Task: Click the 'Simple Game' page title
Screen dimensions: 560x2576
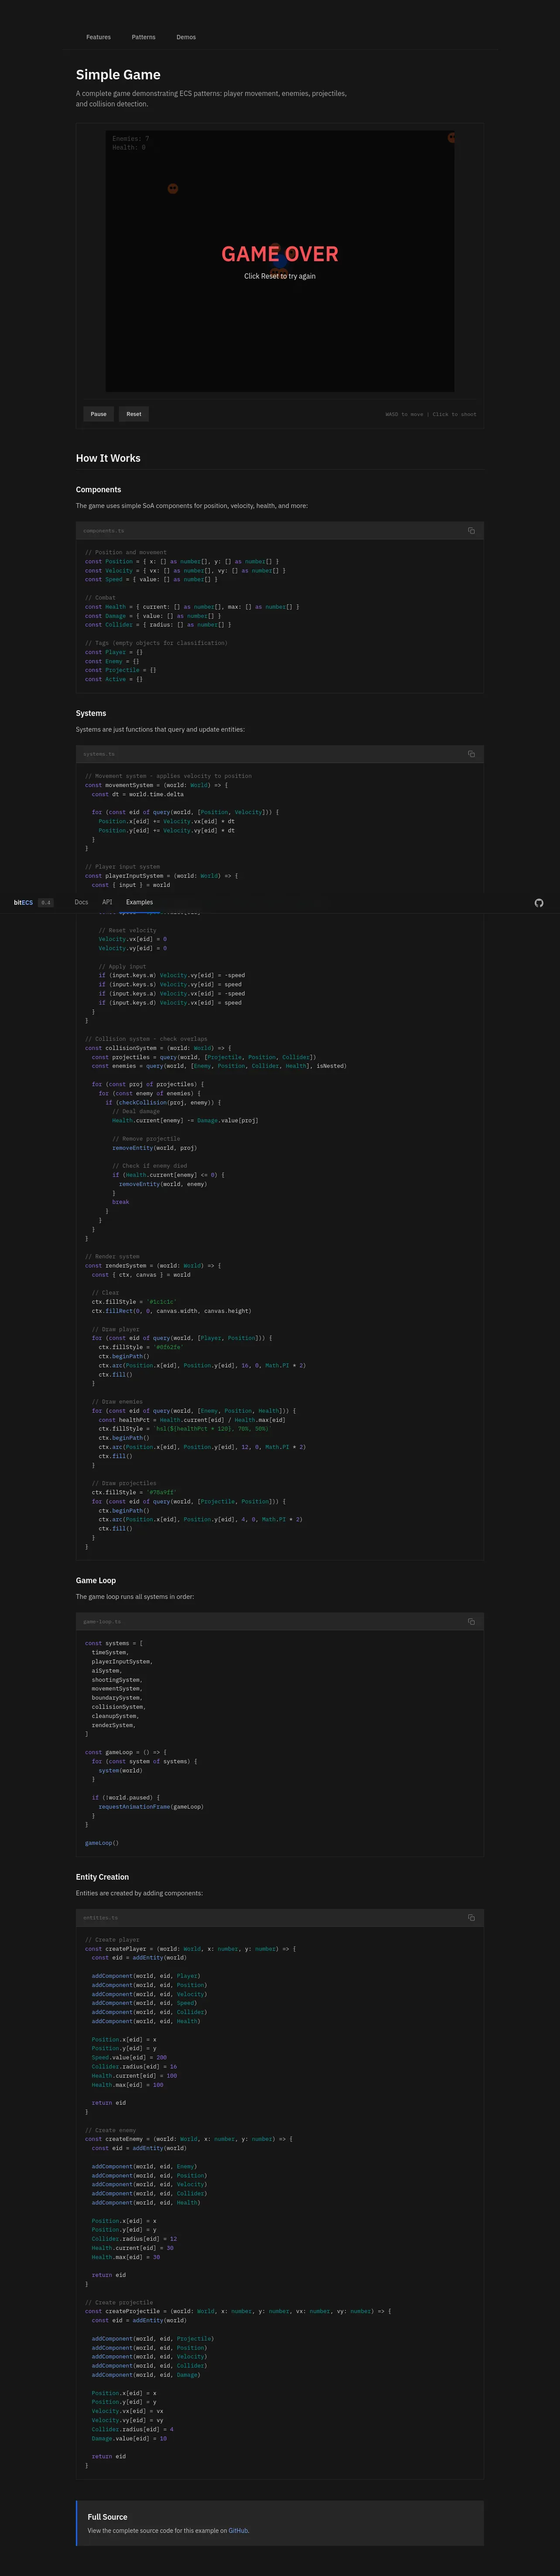Action: coord(118,75)
